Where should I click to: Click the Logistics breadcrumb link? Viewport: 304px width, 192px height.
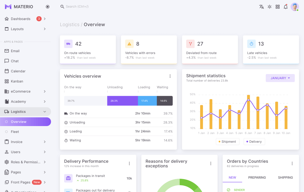click(x=70, y=25)
